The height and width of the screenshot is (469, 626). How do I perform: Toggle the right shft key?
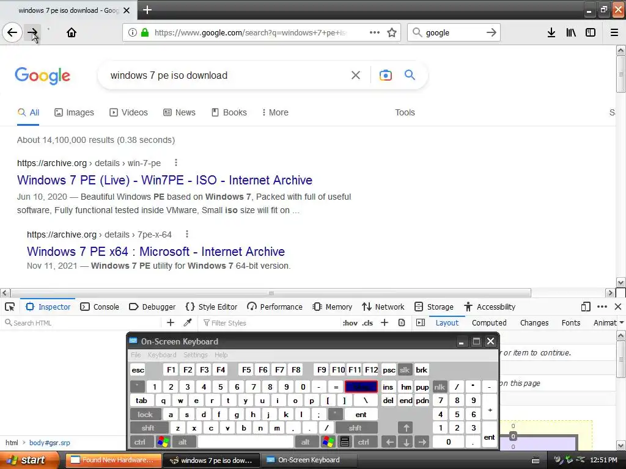click(355, 428)
